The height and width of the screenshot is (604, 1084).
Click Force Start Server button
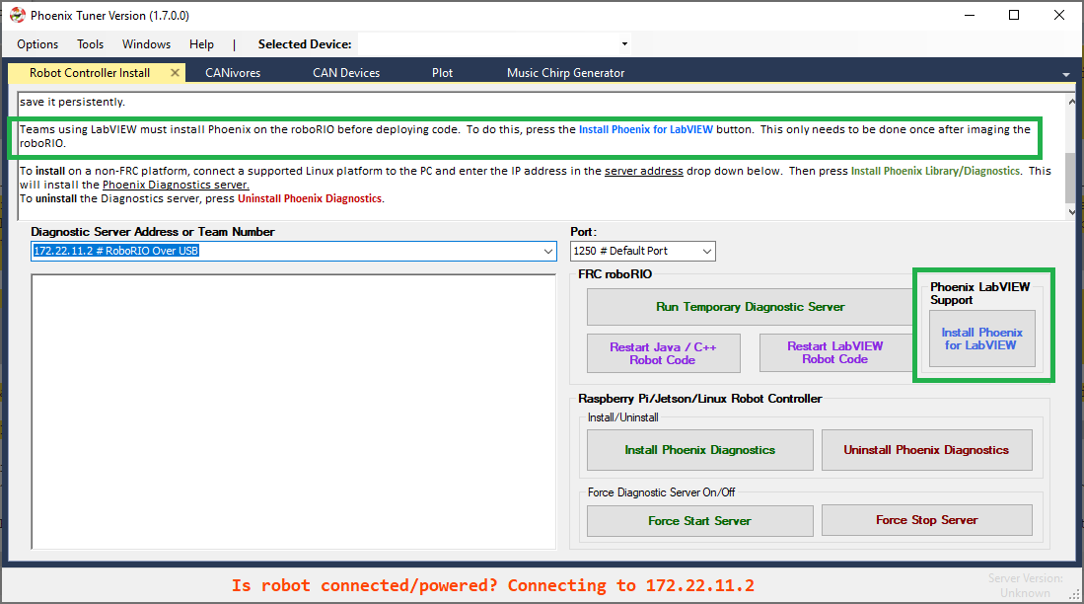coord(699,521)
